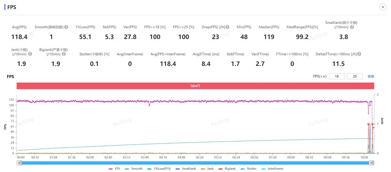Hide the Jank legend series
This screenshot has height=172, width=391.
coord(207,169)
